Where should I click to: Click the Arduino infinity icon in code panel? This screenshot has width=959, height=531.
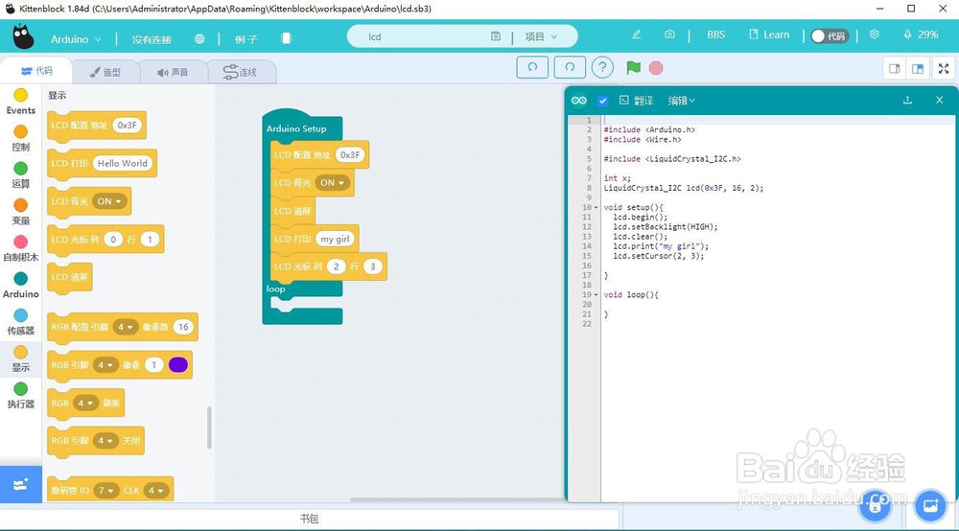click(x=578, y=101)
